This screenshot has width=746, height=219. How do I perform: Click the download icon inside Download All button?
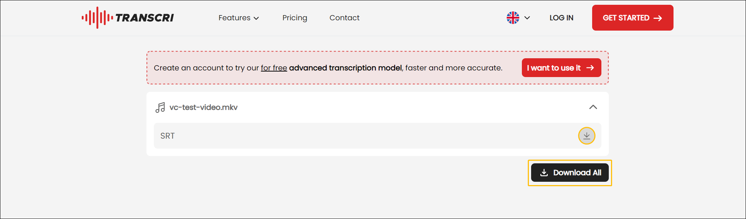pos(543,173)
